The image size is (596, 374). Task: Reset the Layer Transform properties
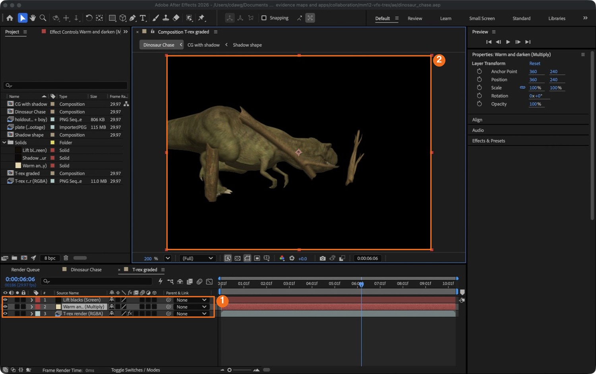[534, 64]
